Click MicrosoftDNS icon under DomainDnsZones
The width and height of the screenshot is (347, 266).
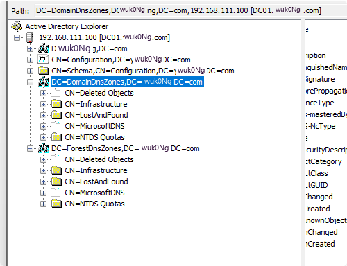point(56,126)
